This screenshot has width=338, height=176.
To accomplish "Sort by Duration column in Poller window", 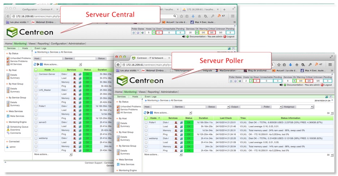I will pos(203,118).
